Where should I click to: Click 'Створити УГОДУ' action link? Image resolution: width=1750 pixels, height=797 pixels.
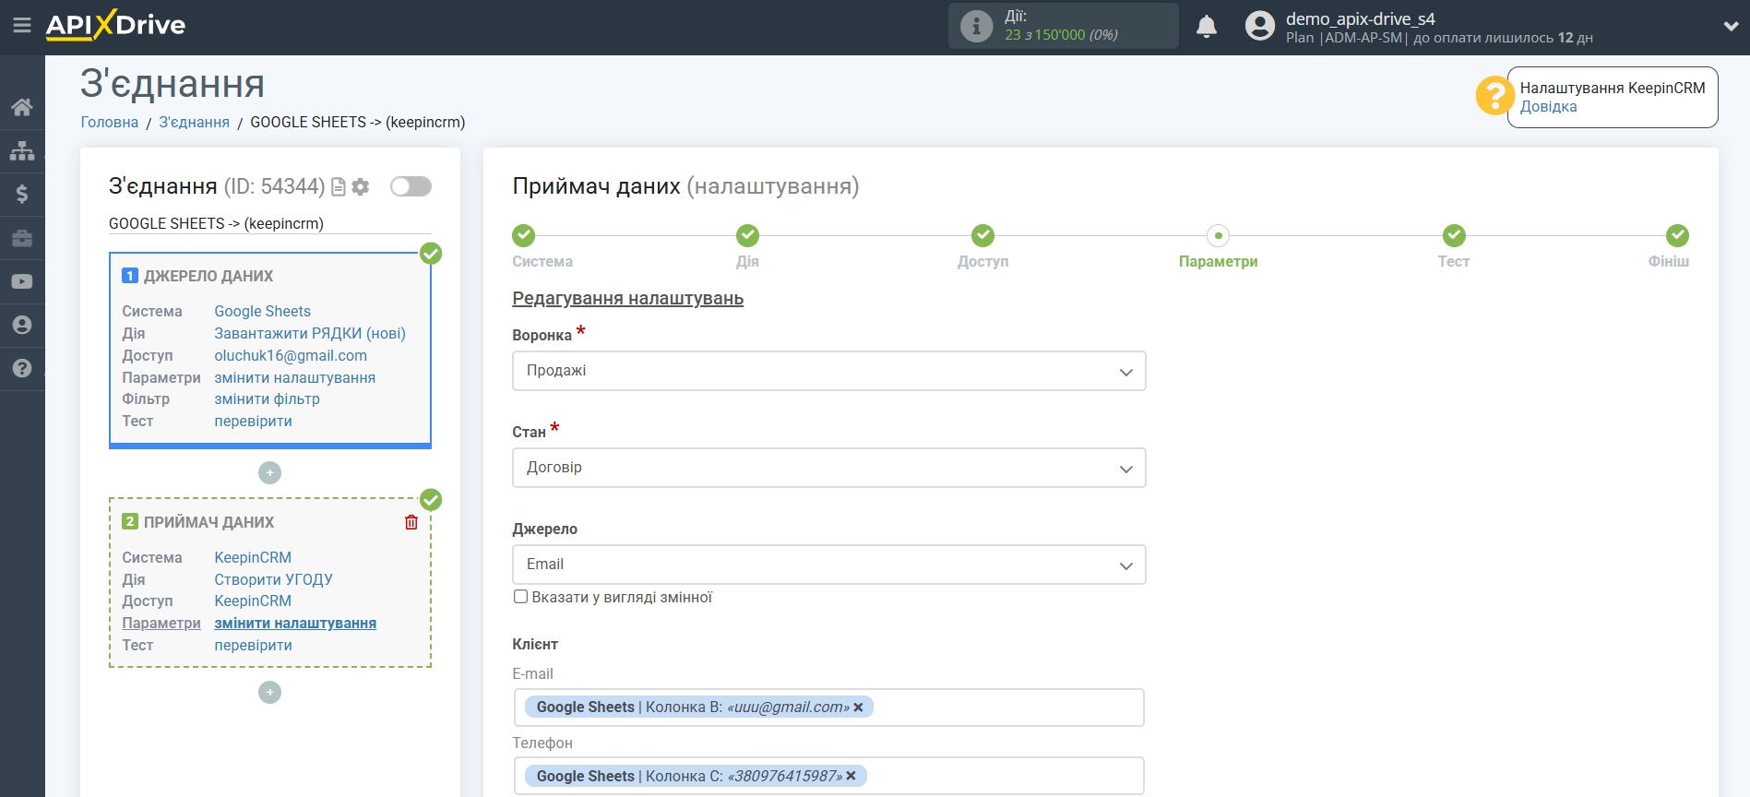click(x=273, y=579)
